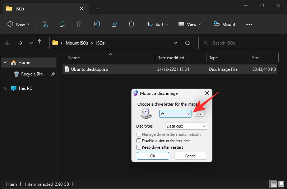
Task: Open the See more three-dots menu
Action: click(x=249, y=24)
